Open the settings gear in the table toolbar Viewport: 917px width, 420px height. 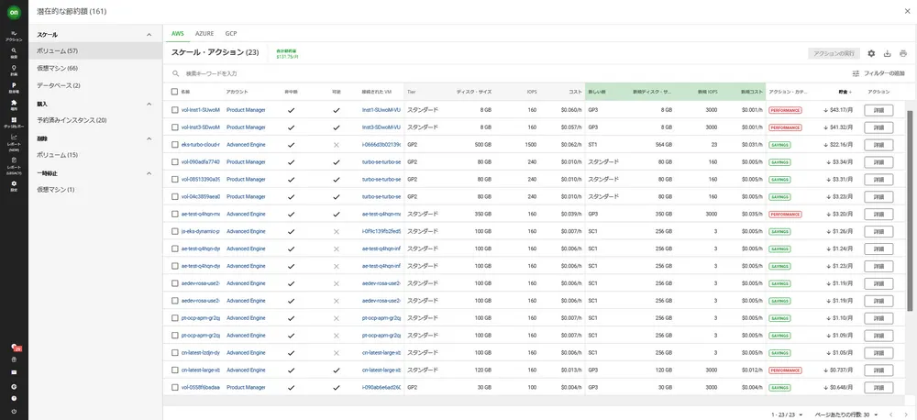coord(871,54)
